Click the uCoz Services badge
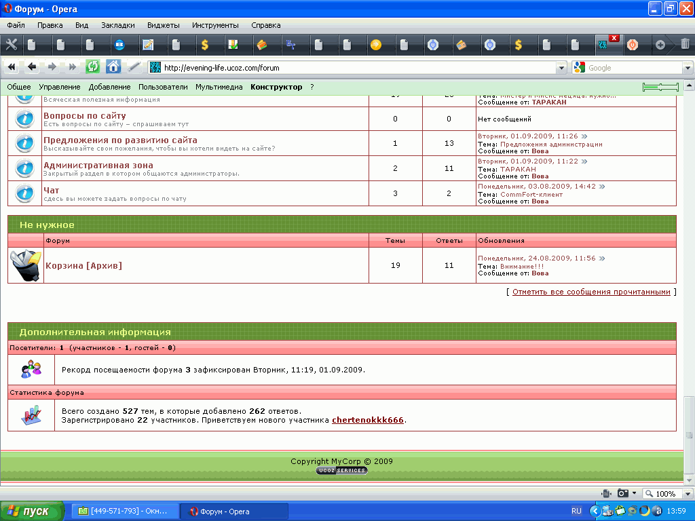The width and height of the screenshot is (695, 521). (x=342, y=471)
